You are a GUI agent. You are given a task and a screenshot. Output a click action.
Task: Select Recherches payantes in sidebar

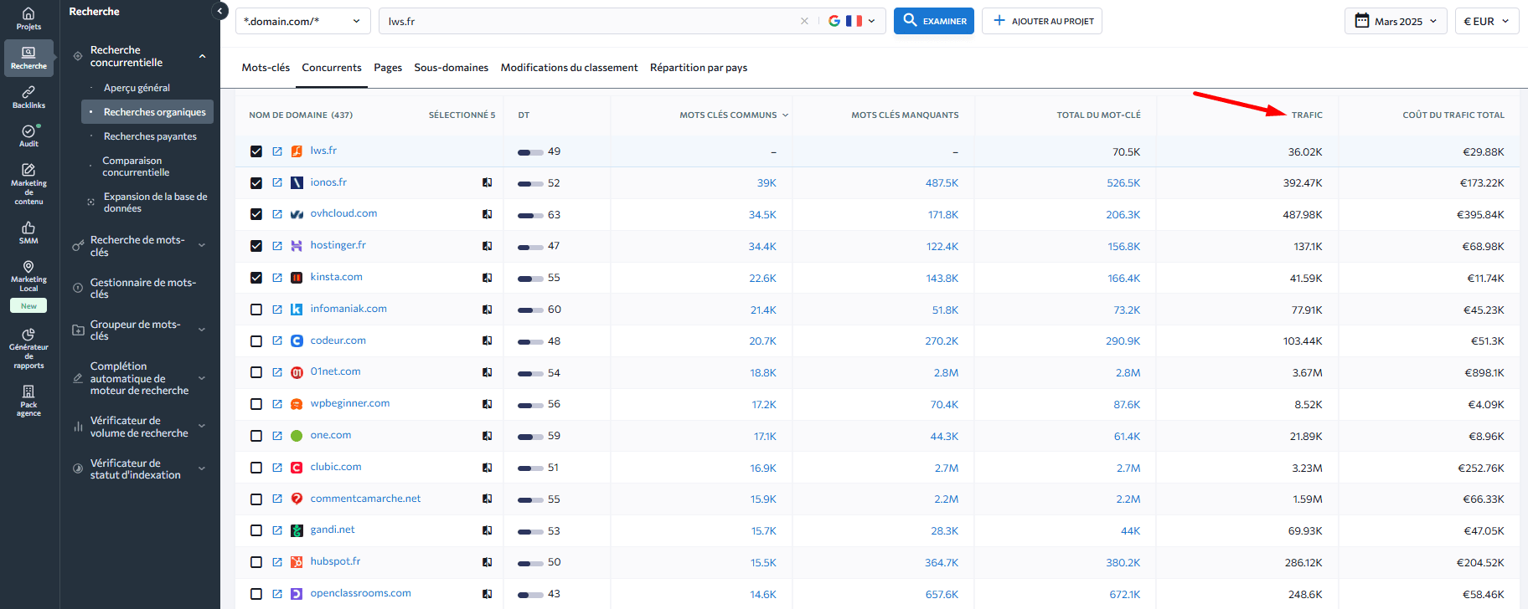click(x=150, y=136)
